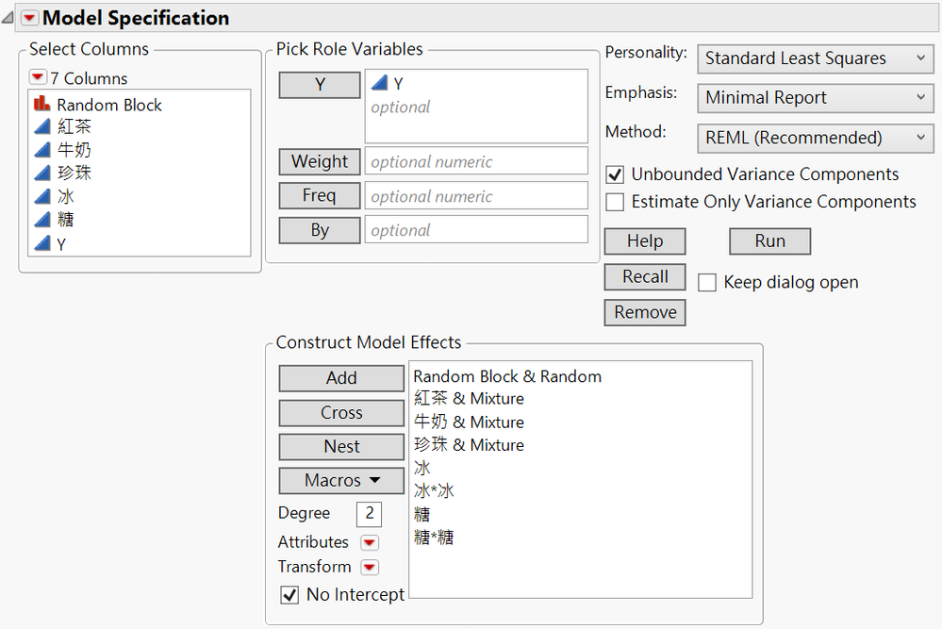Viewport: 942px width, 629px height.
Task: Open the Emphasis dropdown
Action: pyautogui.click(x=815, y=98)
